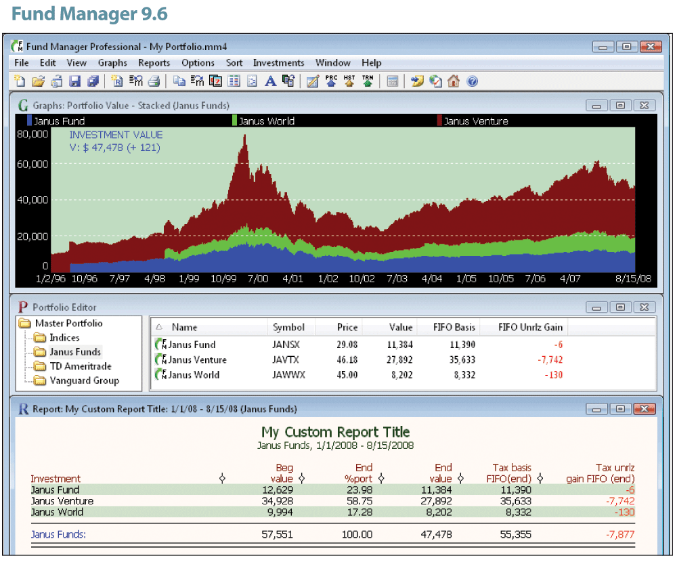Click the FIFO Unrlz Gain column header

tap(530, 328)
